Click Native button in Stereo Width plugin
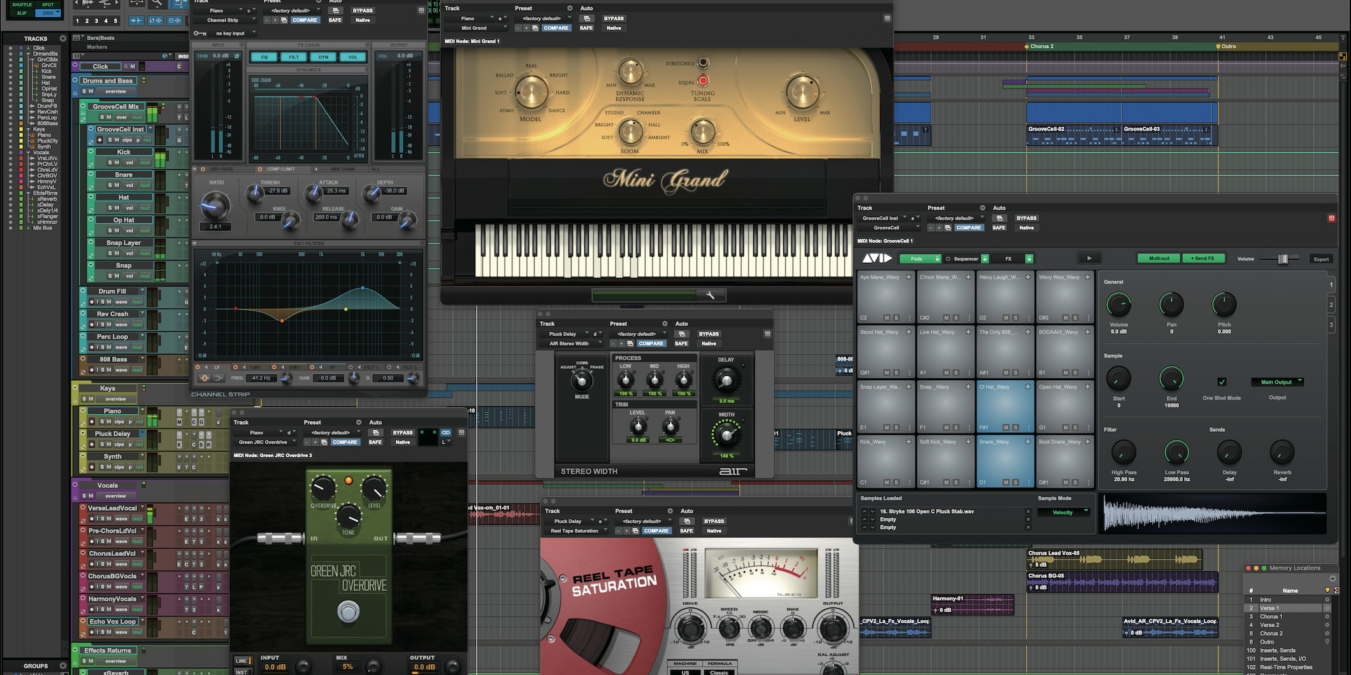Image resolution: width=1351 pixels, height=675 pixels. (x=709, y=343)
